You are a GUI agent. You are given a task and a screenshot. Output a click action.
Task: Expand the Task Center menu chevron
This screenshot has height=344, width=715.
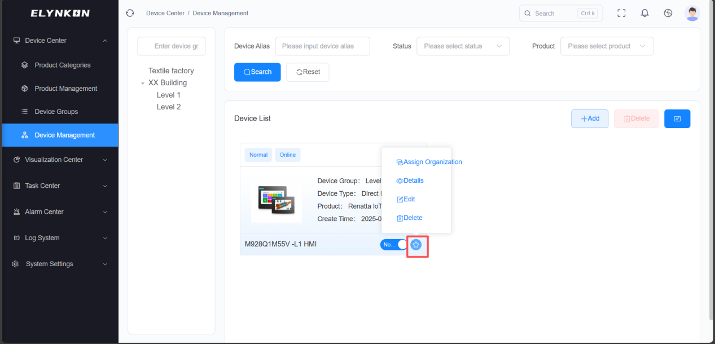point(105,186)
